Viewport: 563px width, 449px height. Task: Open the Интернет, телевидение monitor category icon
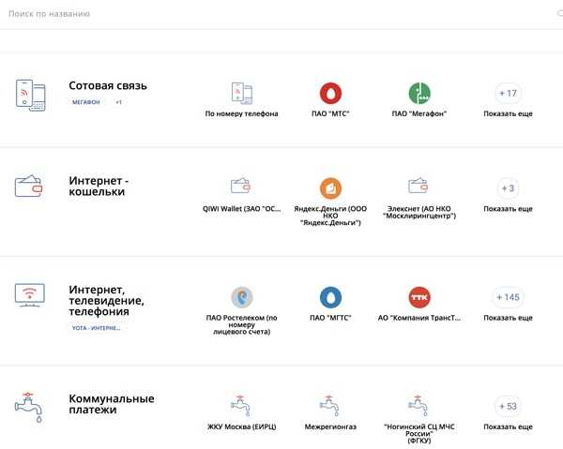point(30,294)
